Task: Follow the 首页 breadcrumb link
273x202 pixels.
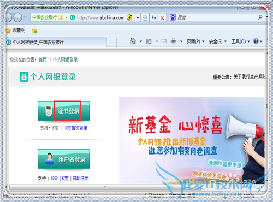Action: point(43,60)
